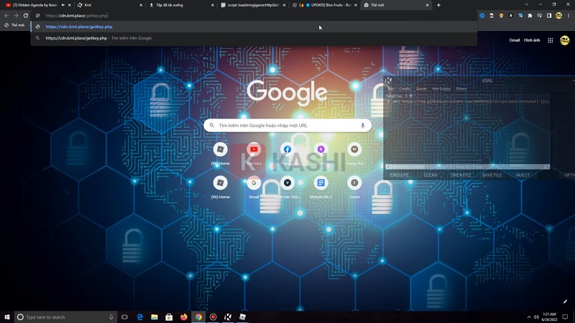Go back with the browser back arrow
Screen dimensions: 575x323
coord(6,15)
